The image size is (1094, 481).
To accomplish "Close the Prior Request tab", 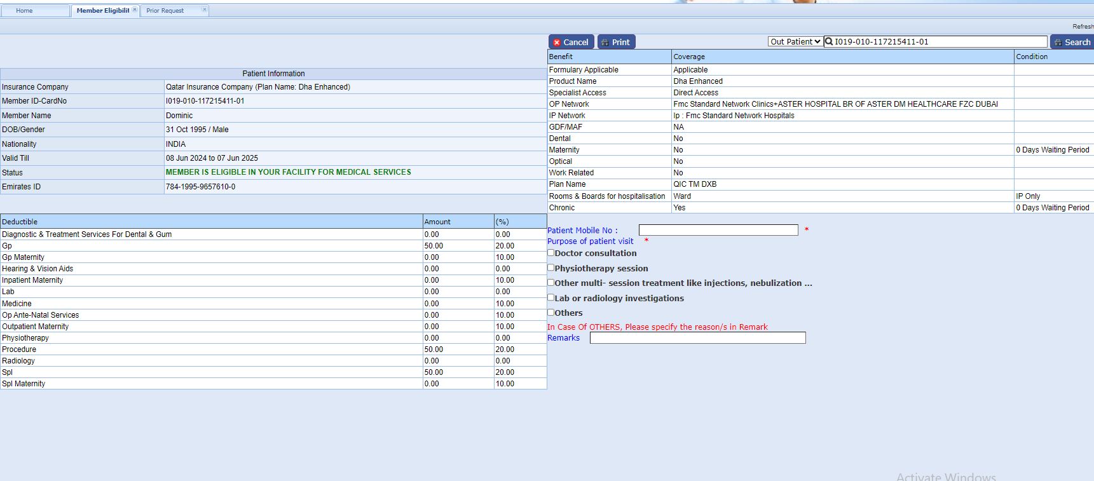I will tap(204, 10).
